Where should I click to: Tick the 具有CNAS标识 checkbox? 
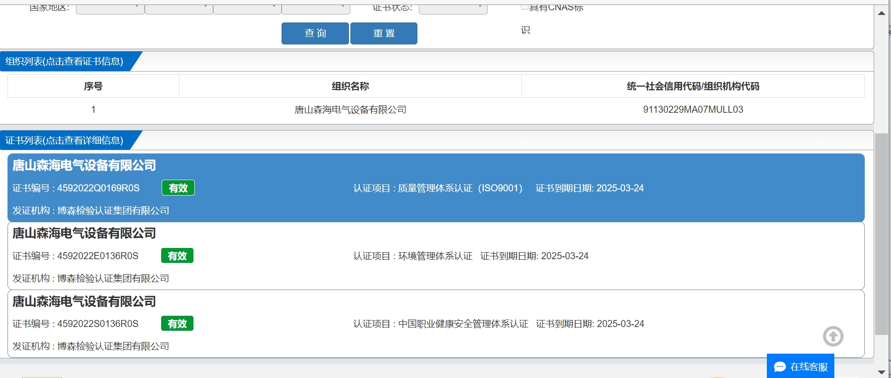click(525, 7)
